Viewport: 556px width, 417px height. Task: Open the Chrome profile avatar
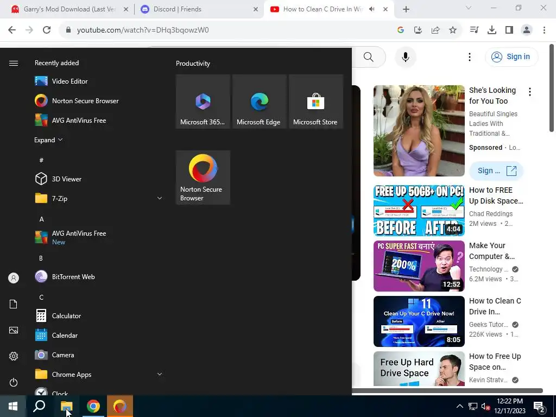tap(527, 30)
